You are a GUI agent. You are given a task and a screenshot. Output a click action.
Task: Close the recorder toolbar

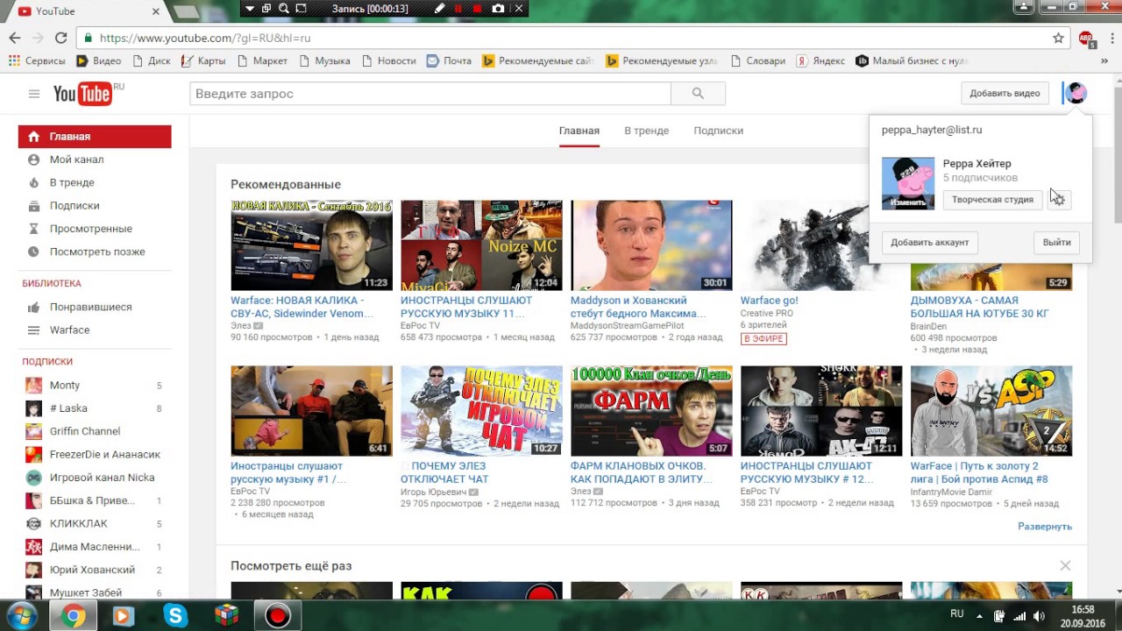coord(519,9)
